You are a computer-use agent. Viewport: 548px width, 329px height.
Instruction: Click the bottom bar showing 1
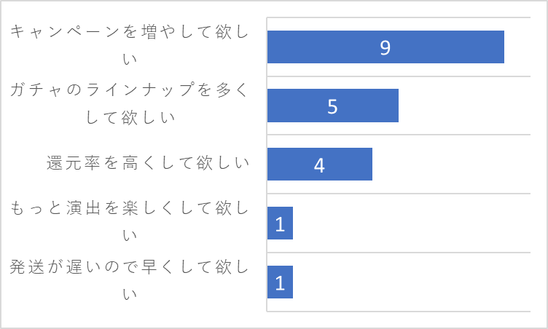coord(280,282)
